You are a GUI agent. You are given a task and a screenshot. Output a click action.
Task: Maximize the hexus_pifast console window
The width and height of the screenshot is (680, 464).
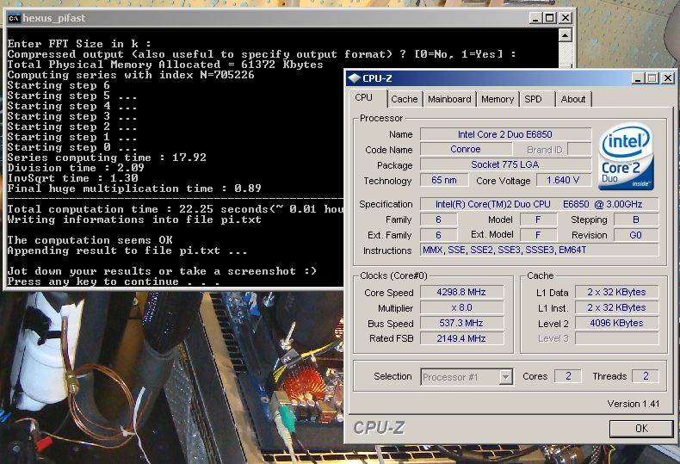(x=550, y=18)
